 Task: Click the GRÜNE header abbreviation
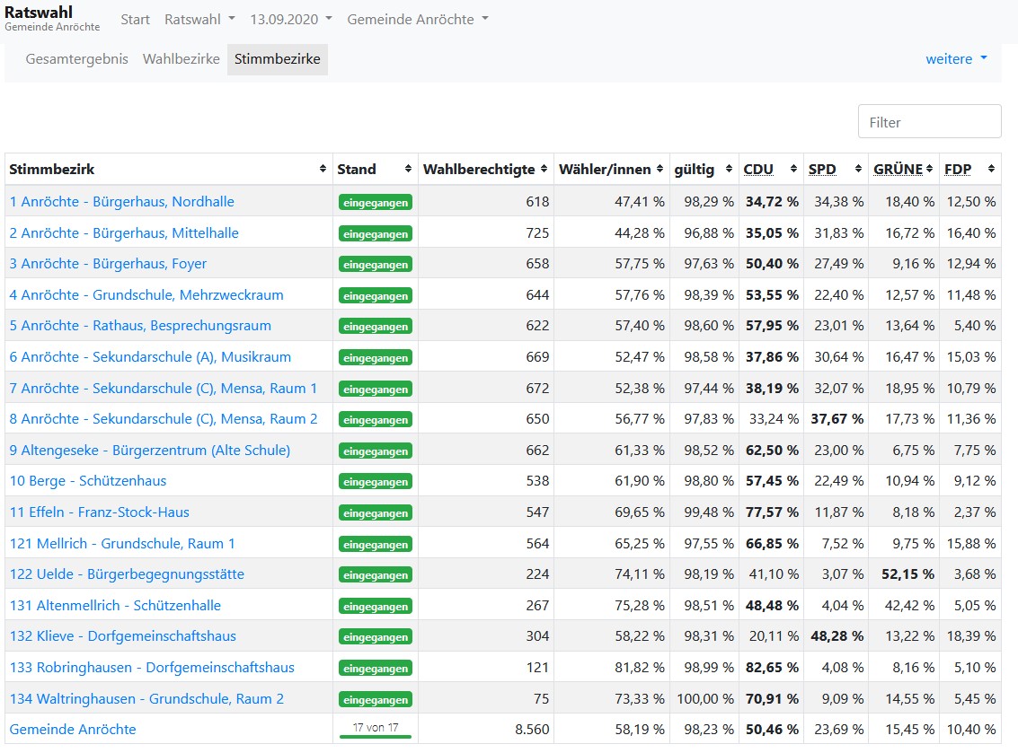pyautogui.click(x=898, y=170)
